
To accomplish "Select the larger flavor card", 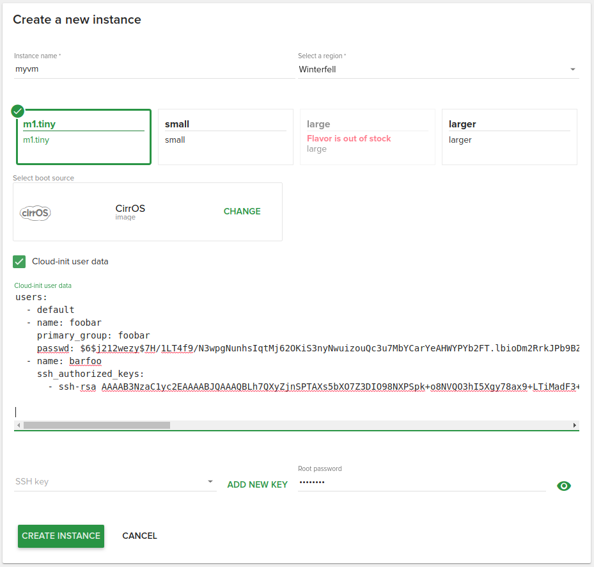I will pyautogui.click(x=509, y=137).
